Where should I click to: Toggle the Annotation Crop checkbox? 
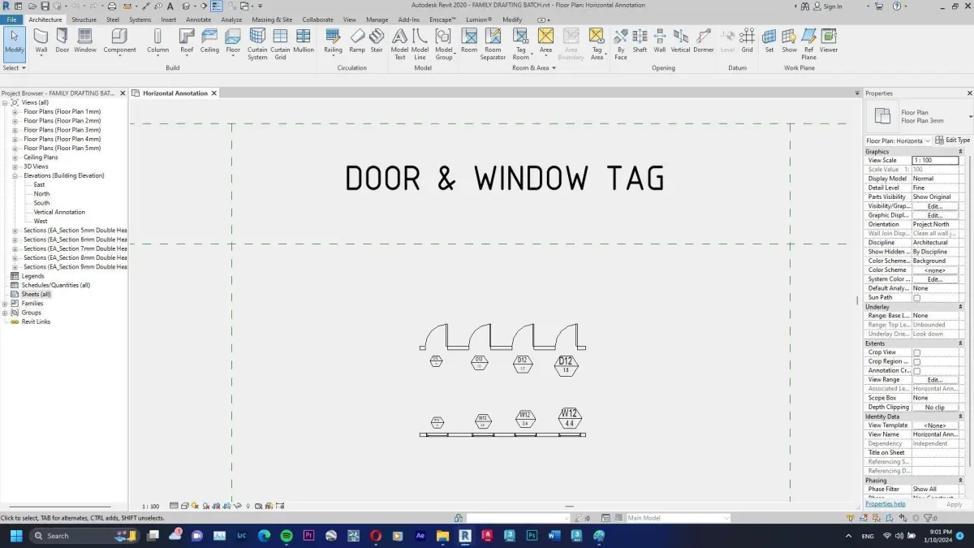(917, 371)
